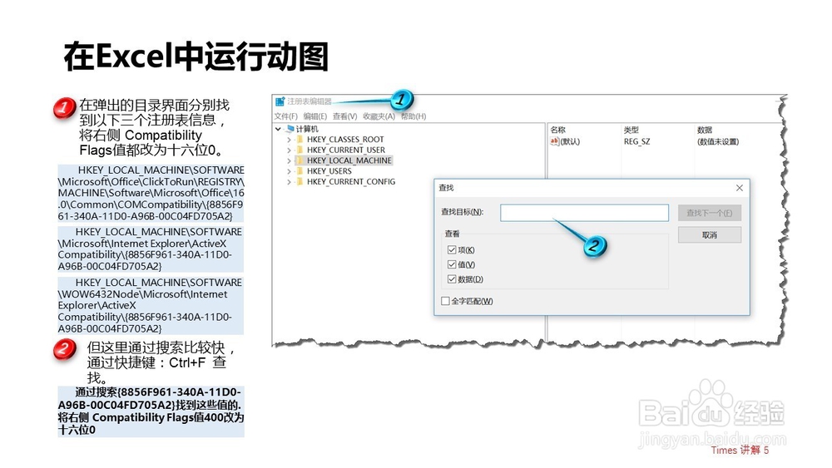Click the HKEY_CURRENT_USER folder icon
832x468 pixels.
300,150
